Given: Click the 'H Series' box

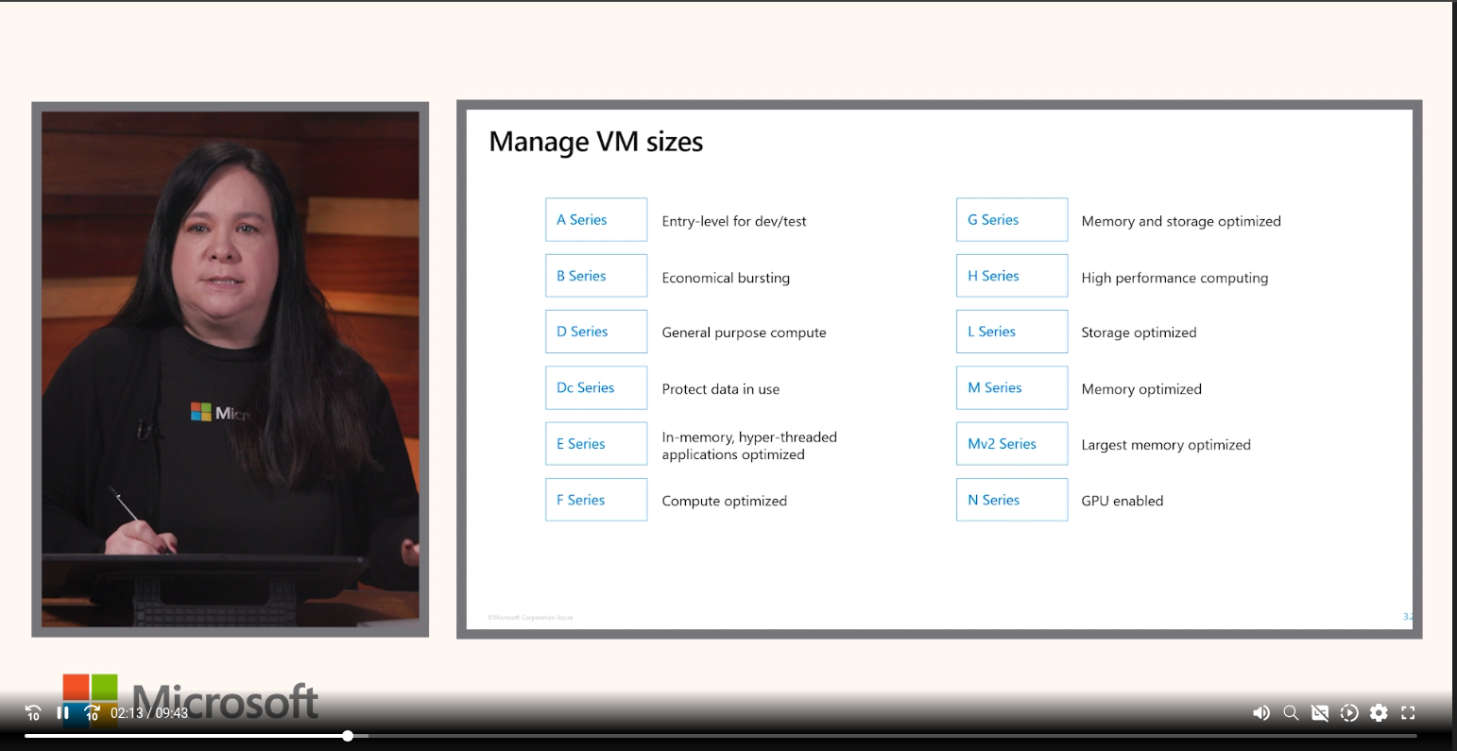Looking at the screenshot, I should click(x=1012, y=276).
